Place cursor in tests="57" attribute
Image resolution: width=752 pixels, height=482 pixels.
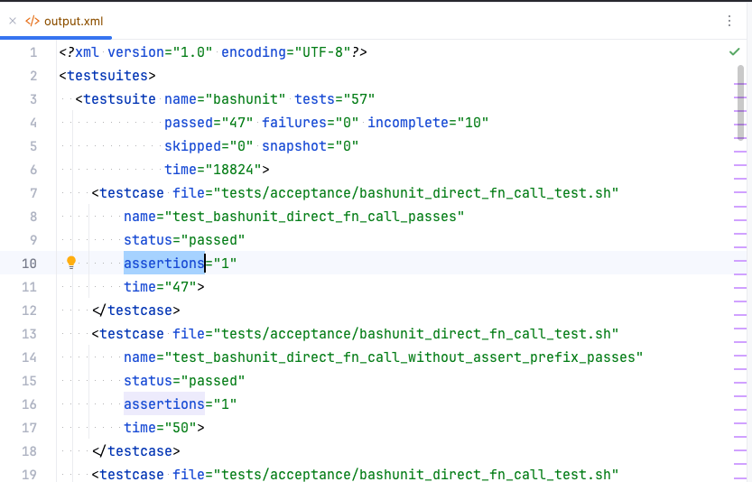[x=334, y=99]
